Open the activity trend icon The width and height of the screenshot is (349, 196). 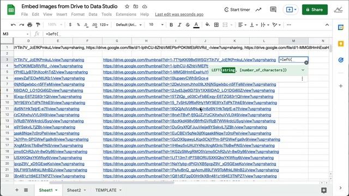pyautogui.click(x=258, y=10)
